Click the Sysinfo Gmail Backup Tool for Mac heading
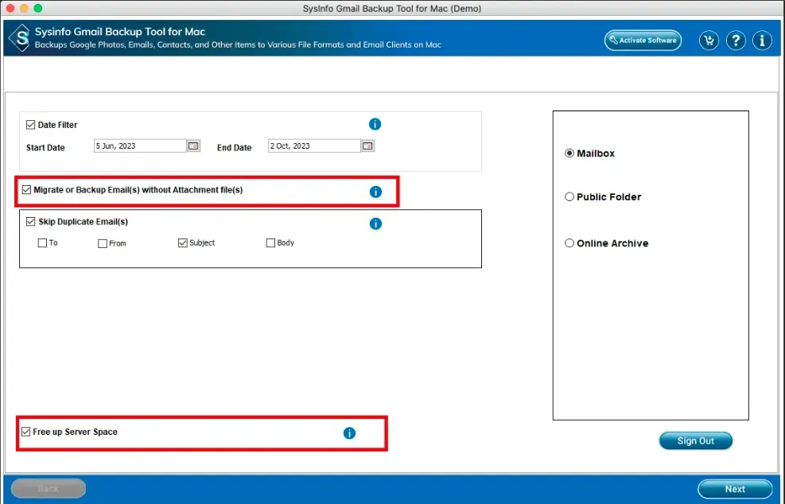The width and height of the screenshot is (785, 504). click(120, 32)
